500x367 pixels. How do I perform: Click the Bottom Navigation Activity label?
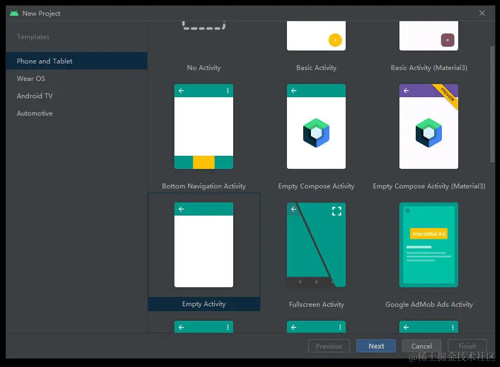click(x=204, y=186)
